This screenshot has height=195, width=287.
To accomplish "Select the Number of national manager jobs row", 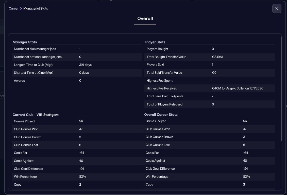I will pyautogui.click(x=77, y=57).
